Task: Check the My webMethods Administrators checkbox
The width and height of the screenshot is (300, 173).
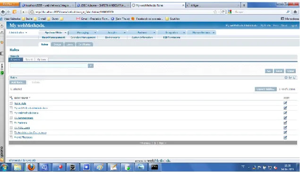Action: [x=11, y=108]
